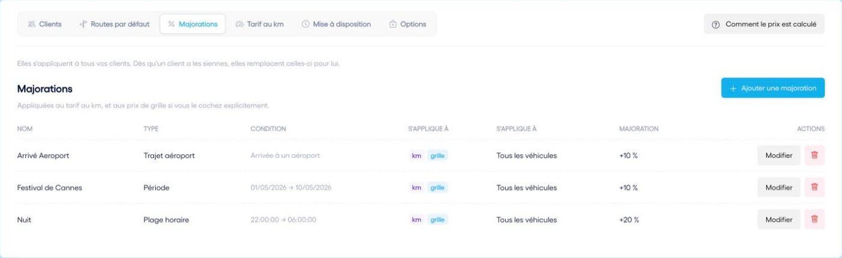Click the 01/05/2026 → 10/05/2026 condition
The image size is (842, 258).
[x=291, y=187]
